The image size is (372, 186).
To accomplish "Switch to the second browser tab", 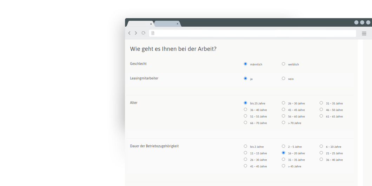I will (167, 24).
